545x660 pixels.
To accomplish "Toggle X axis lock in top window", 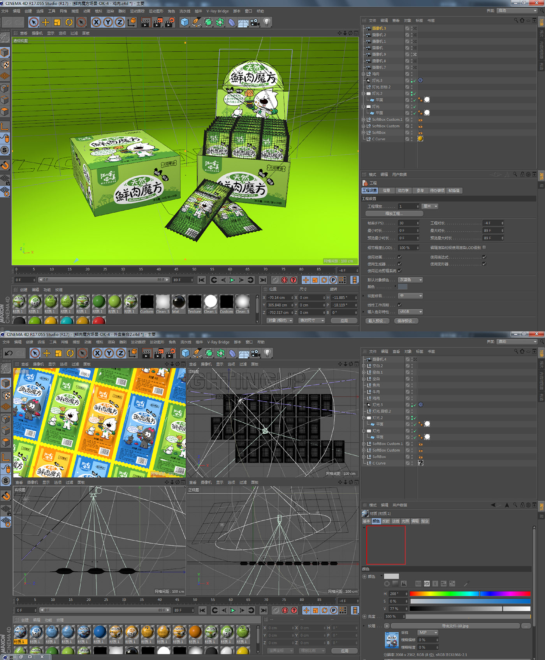I will 96,22.
